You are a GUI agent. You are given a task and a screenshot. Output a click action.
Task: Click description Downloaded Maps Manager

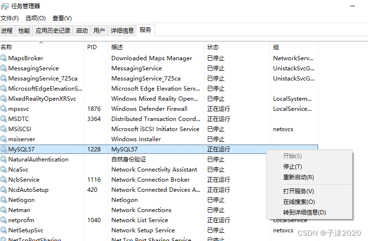tap(152, 58)
